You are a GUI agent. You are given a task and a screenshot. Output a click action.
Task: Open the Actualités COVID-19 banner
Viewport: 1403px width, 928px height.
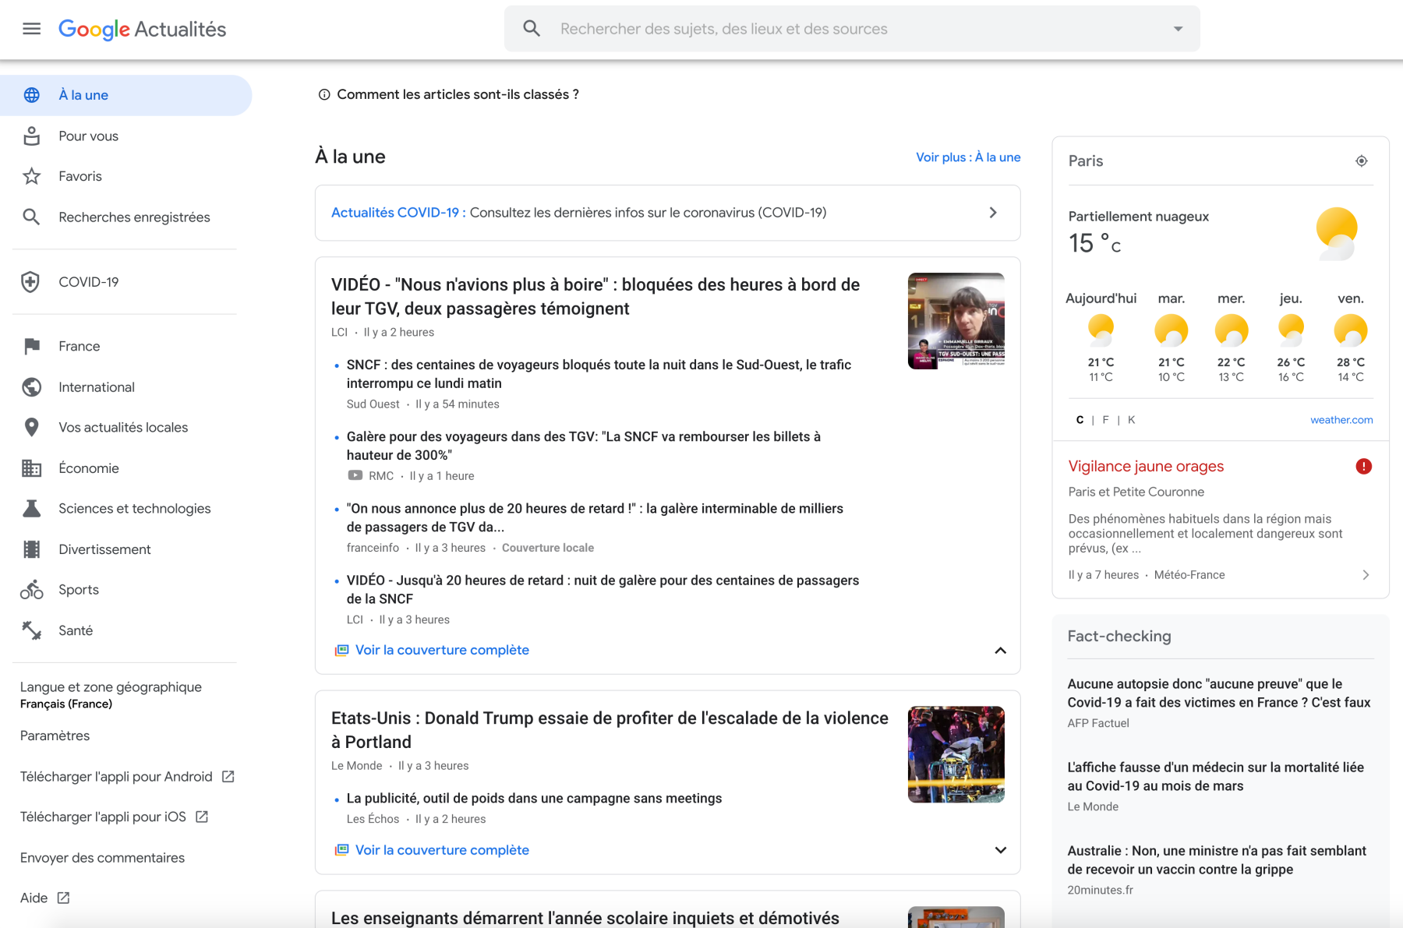click(x=667, y=213)
